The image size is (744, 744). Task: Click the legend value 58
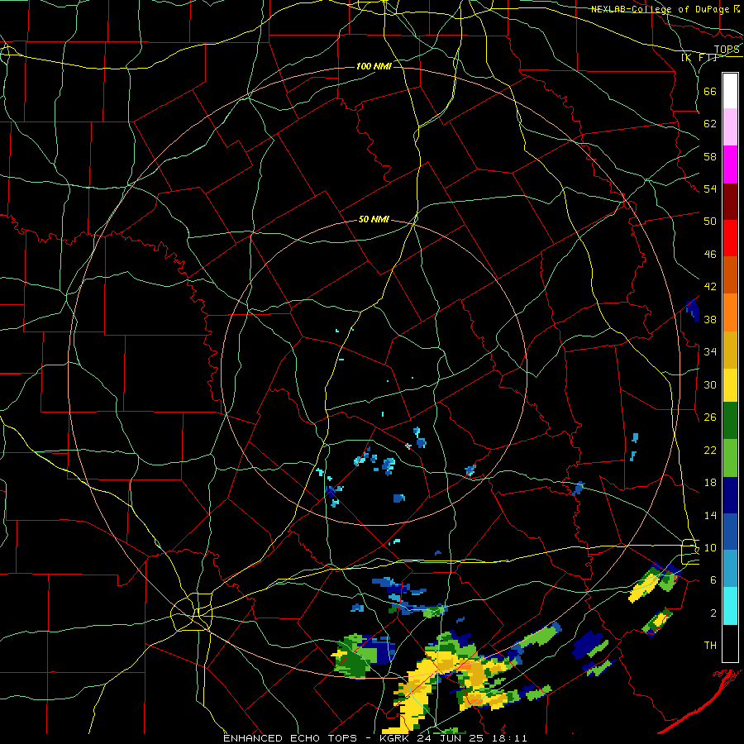pos(710,156)
